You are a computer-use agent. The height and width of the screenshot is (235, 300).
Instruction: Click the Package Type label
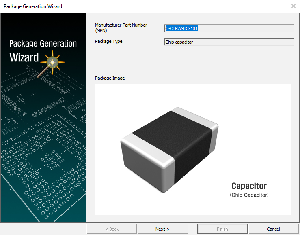108,41
